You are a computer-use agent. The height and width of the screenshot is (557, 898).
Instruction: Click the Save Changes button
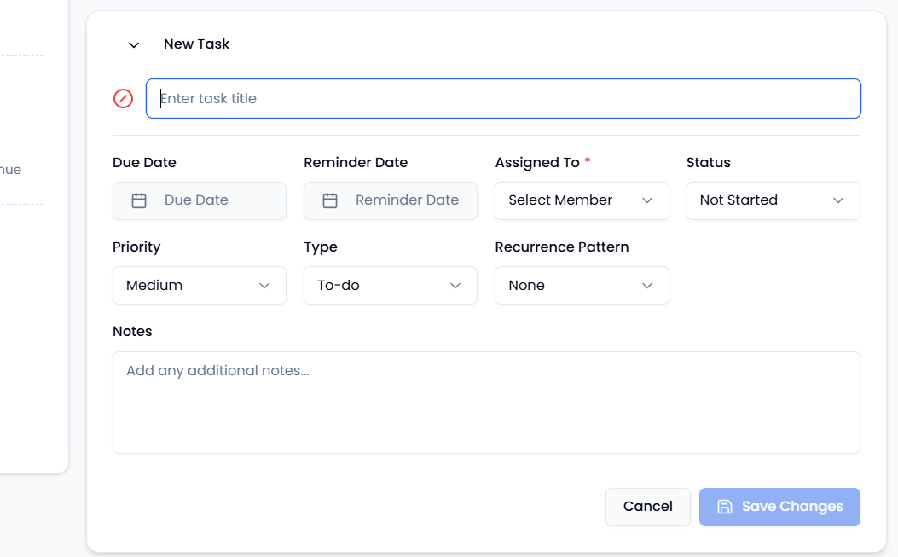click(x=779, y=507)
